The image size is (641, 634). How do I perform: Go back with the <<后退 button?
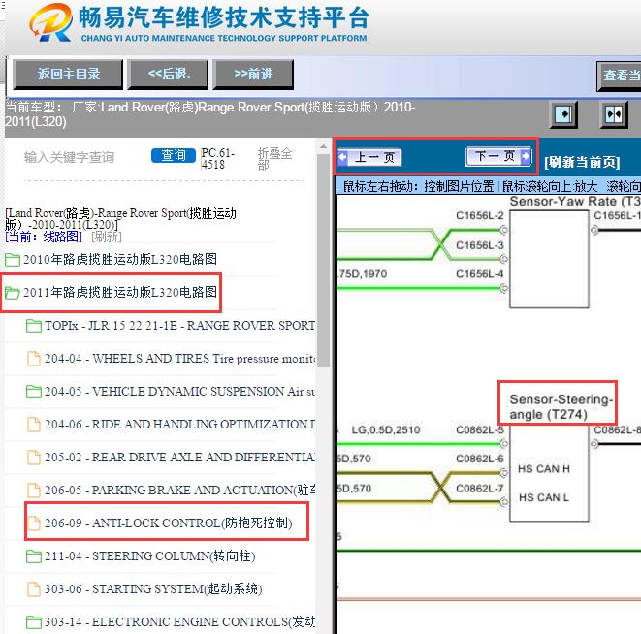tap(168, 74)
